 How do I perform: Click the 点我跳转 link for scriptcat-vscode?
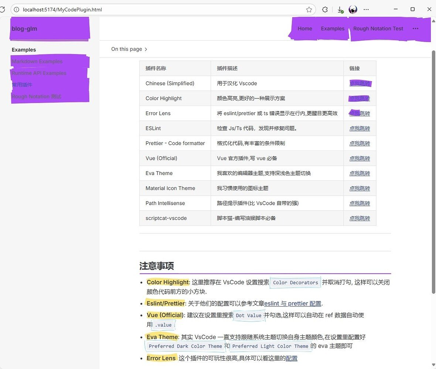(x=360, y=218)
